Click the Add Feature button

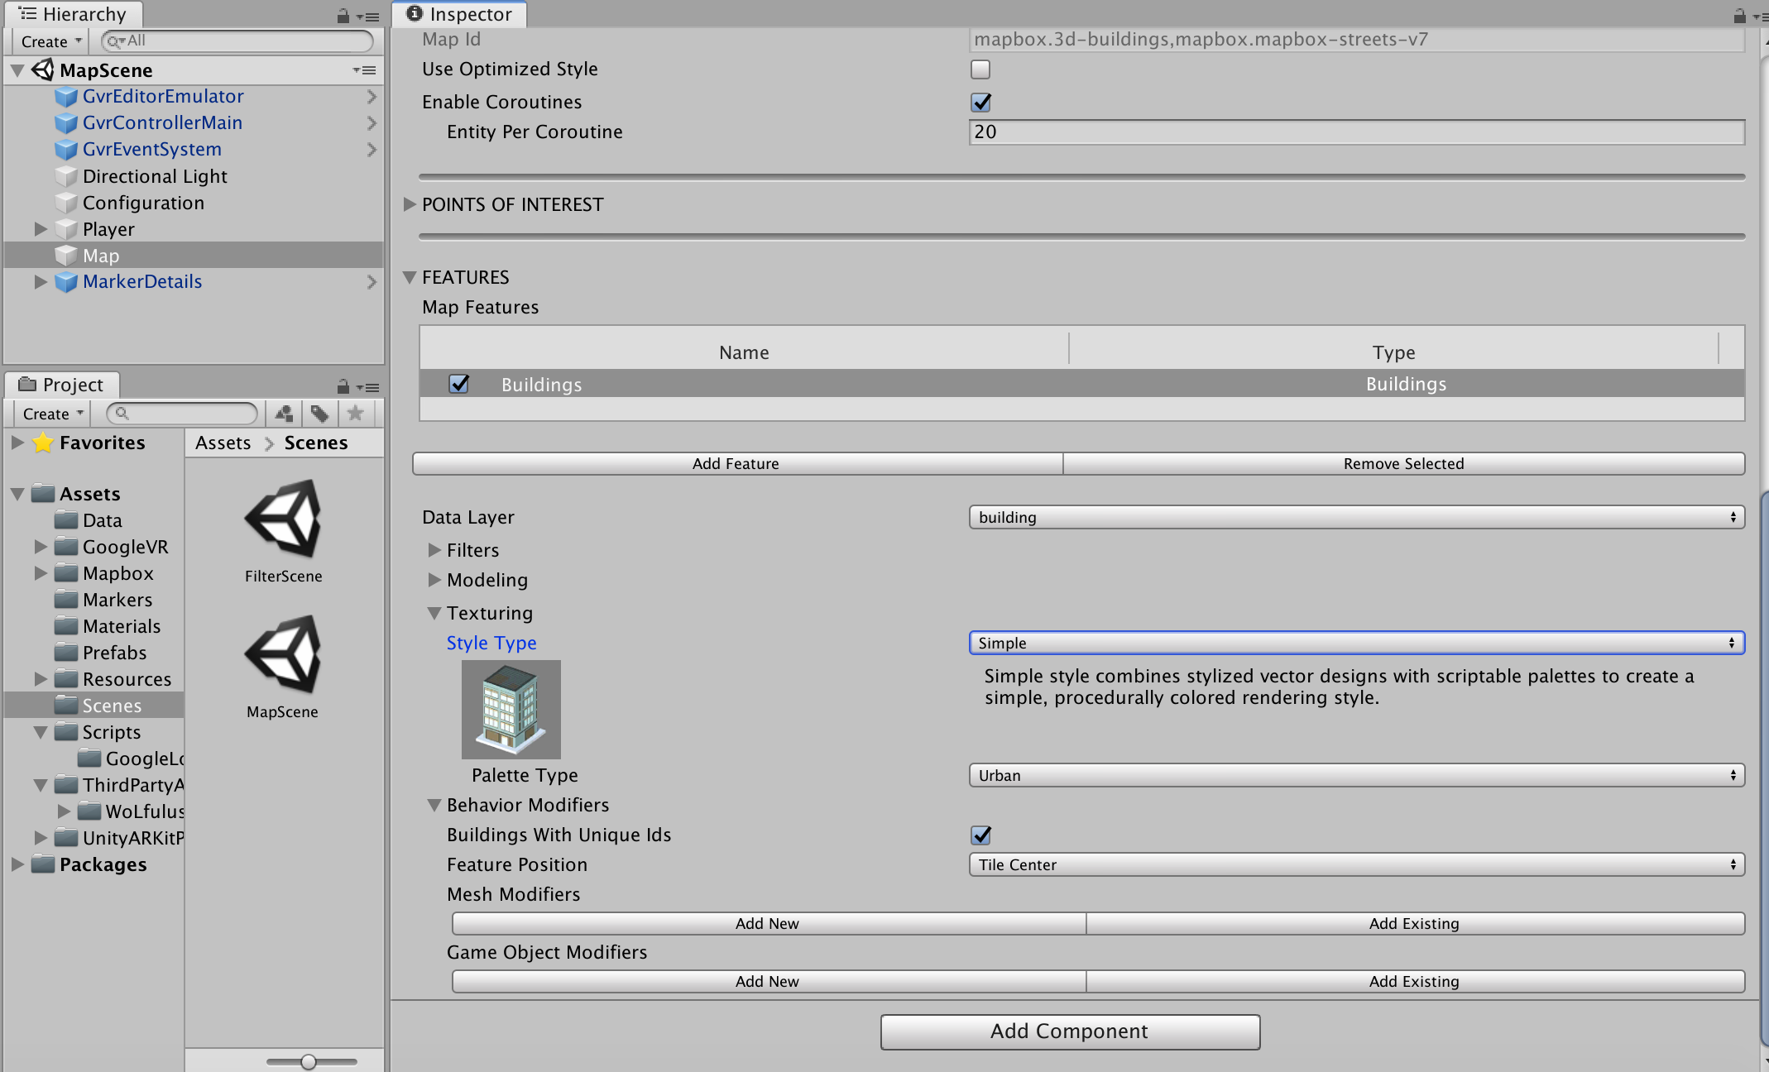pyautogui.click(x=736, y=463)
